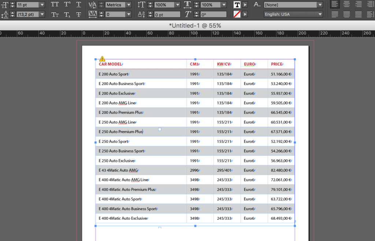Click the 11 pt font size field
This screenshot has width=375, height=241.
point(28,5)
